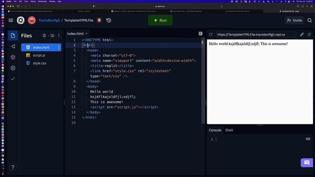Click the horizontal divider handle above the Console
This screenshot has width=315, height=177.
pyautogui.click(x=260, y=125)
